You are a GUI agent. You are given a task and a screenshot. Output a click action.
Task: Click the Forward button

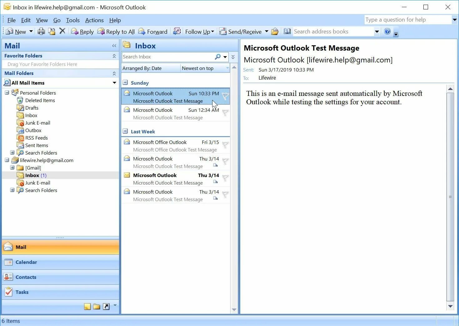pyautogui.click(x=153, y=31)
